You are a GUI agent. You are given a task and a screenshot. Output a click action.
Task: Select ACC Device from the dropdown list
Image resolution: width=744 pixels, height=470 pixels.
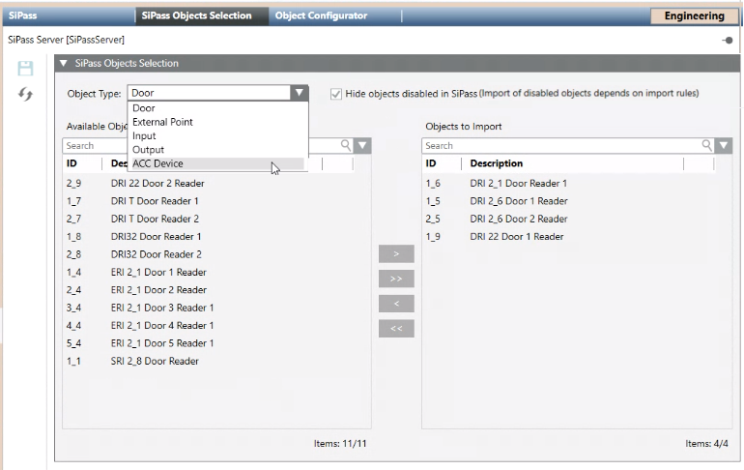157,163
